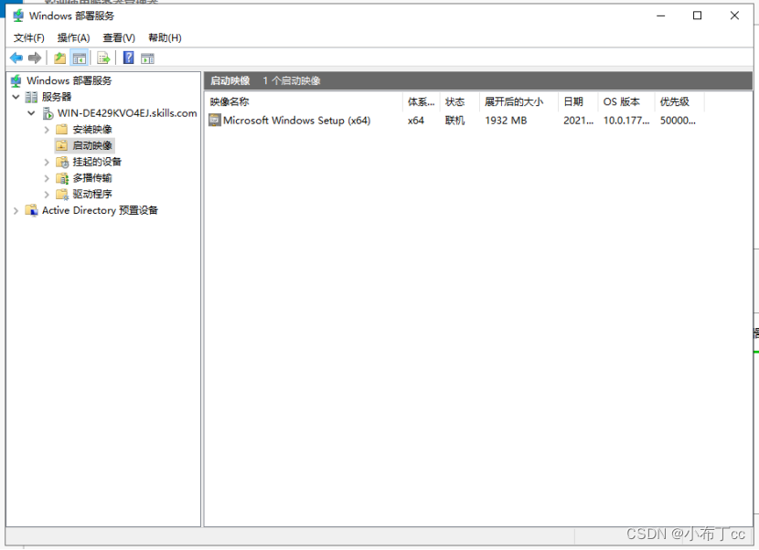Collapse the 服务器 tree node

[x=16, y=97]
